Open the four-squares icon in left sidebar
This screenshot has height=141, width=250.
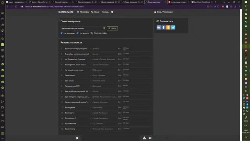tap(3, 115)
